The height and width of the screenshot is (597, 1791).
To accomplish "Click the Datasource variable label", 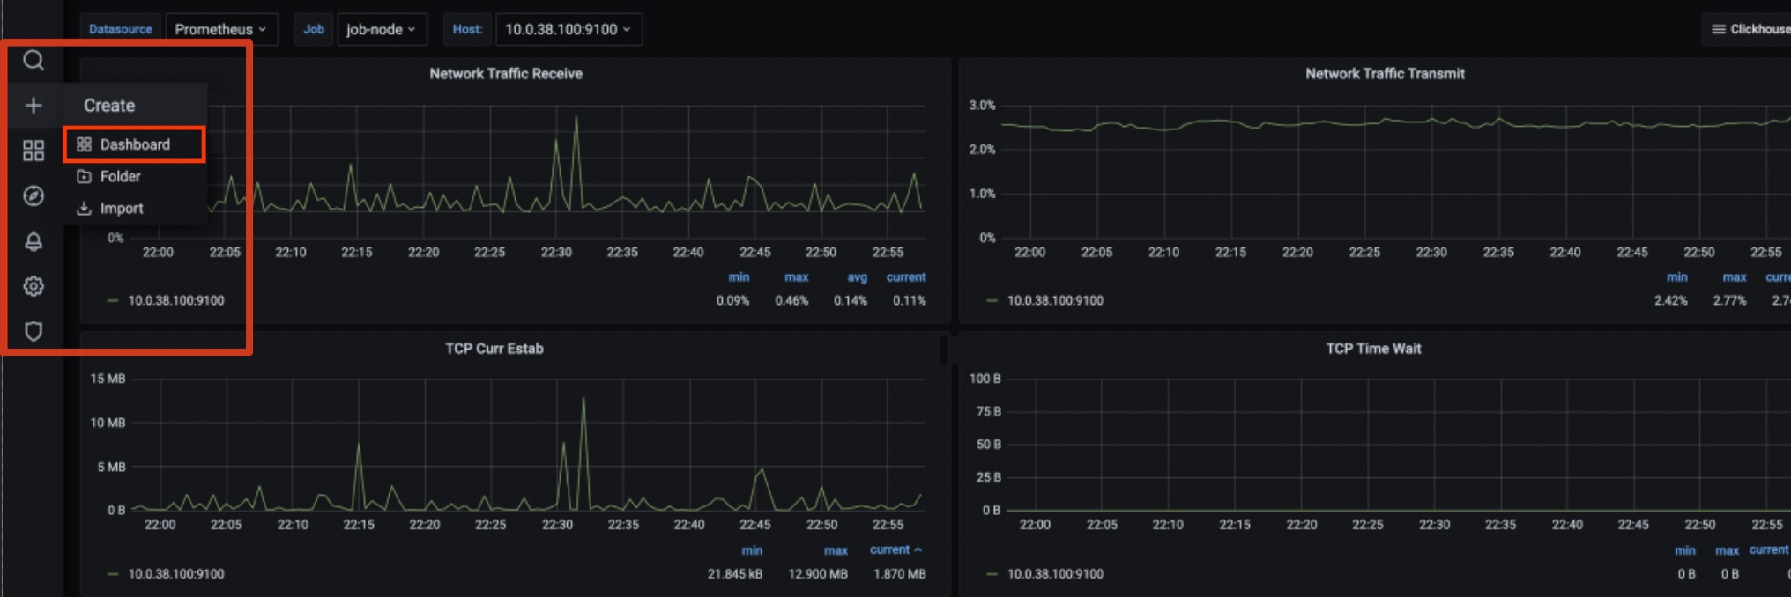I will pyautogui.click(x=121, y=29).
